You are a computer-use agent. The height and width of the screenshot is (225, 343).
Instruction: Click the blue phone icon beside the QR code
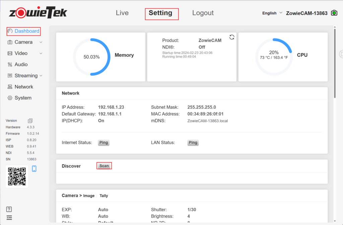click(34, 169)
